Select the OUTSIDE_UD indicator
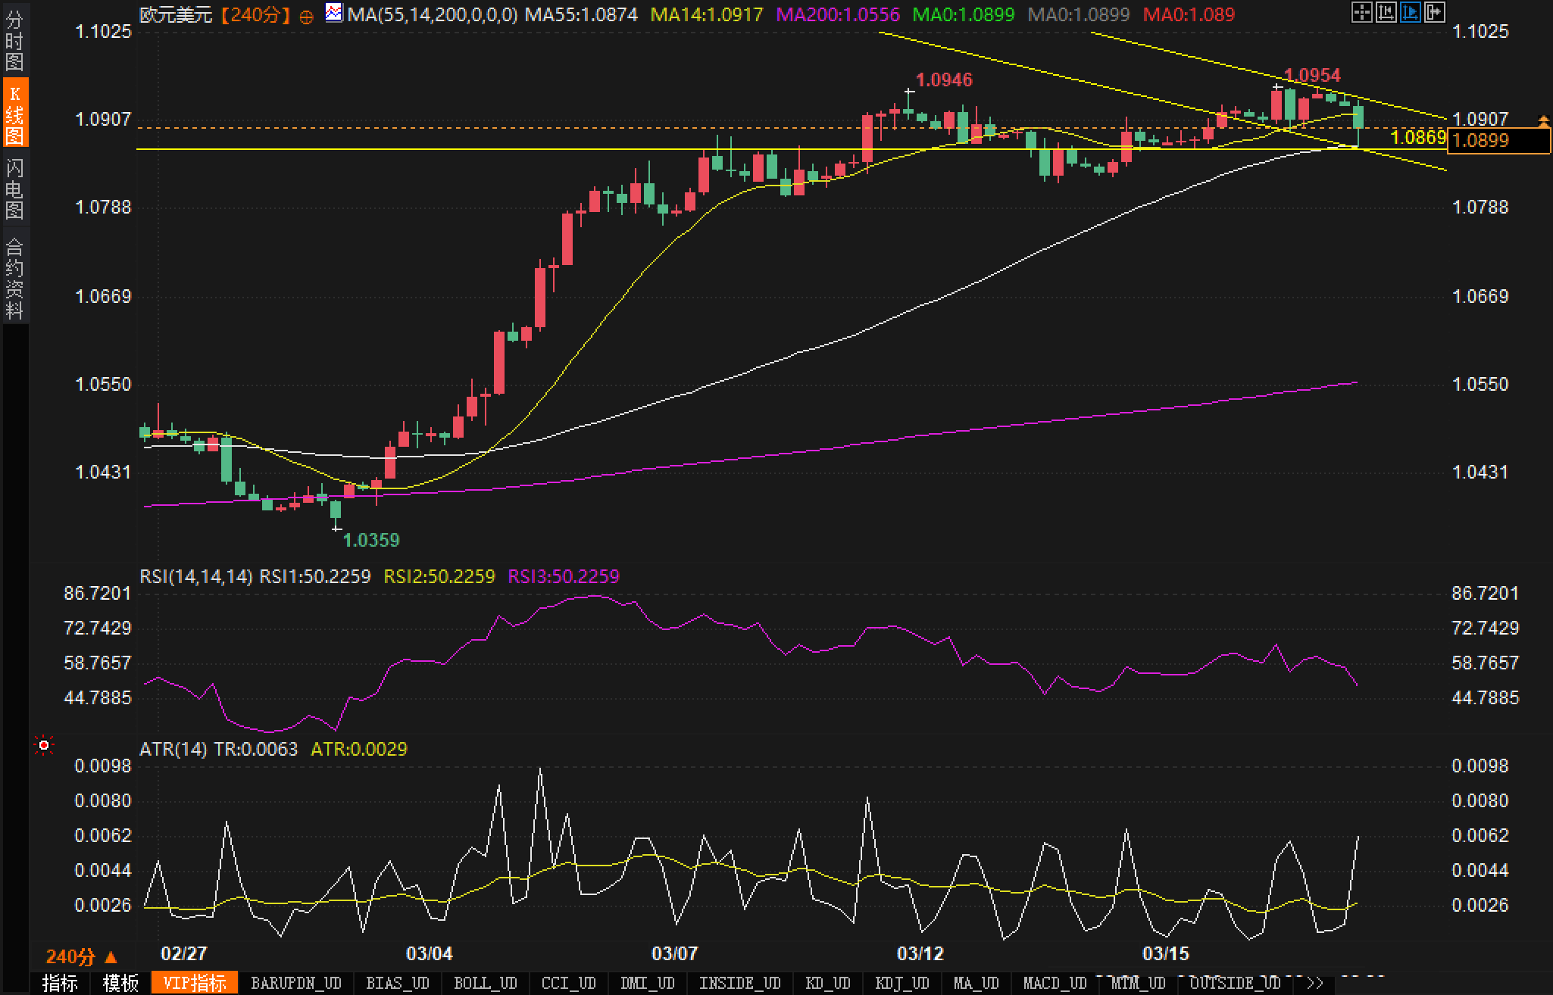Image resolution: width=1553 pixels, height=995 pixels. pyautogui.click(x=1236, y=984)
